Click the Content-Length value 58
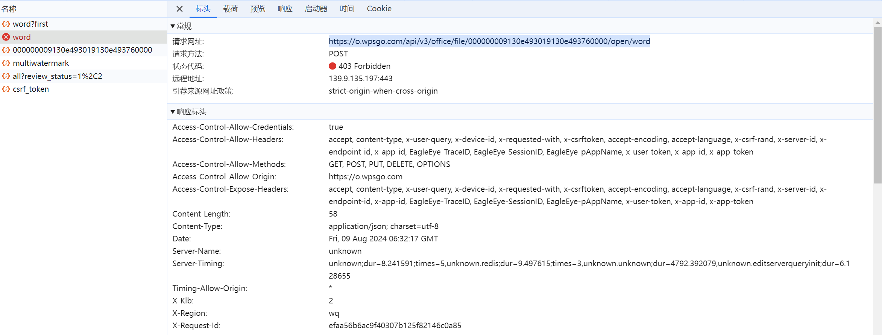The image size is (882, 335). (x=333, y=214)
